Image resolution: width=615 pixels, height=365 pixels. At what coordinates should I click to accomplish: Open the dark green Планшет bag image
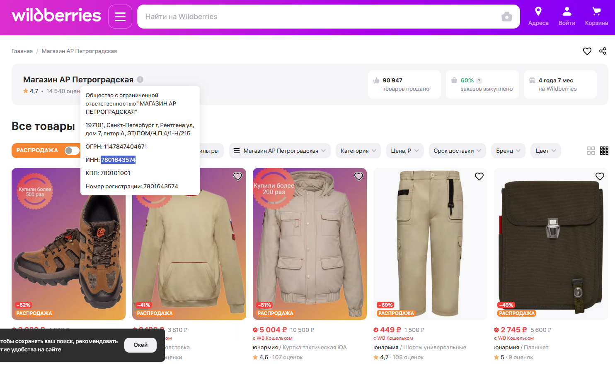pyautogui.click(x=551, y=244)
